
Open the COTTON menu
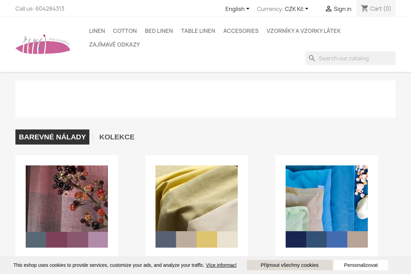pyautogui.click(x=125, y=31)
